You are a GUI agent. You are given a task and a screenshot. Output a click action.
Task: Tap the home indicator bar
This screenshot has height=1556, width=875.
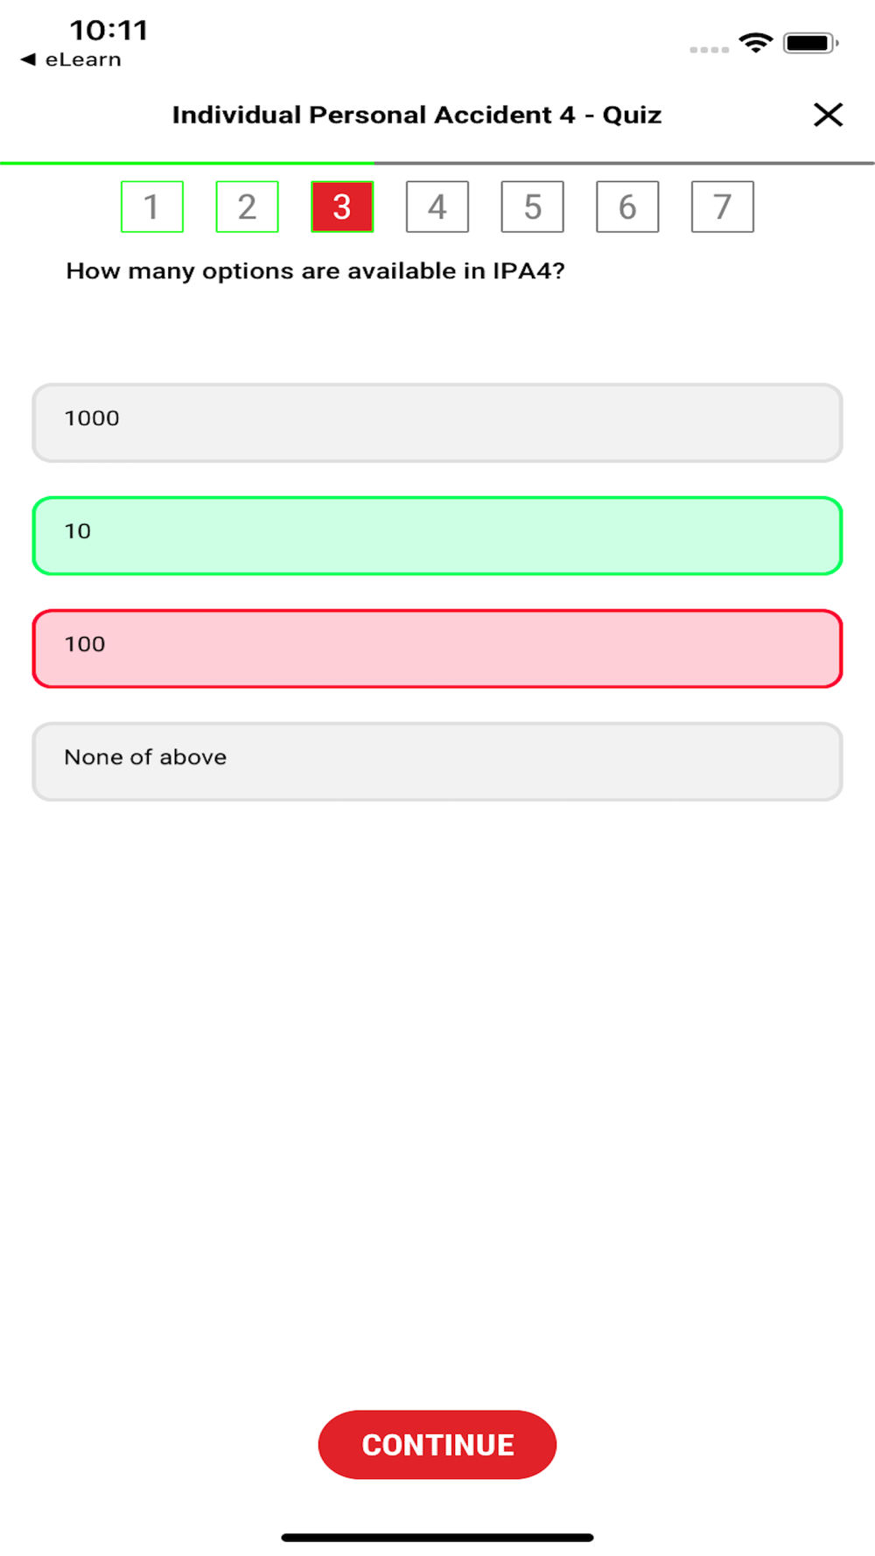[x=437, y=1538]
